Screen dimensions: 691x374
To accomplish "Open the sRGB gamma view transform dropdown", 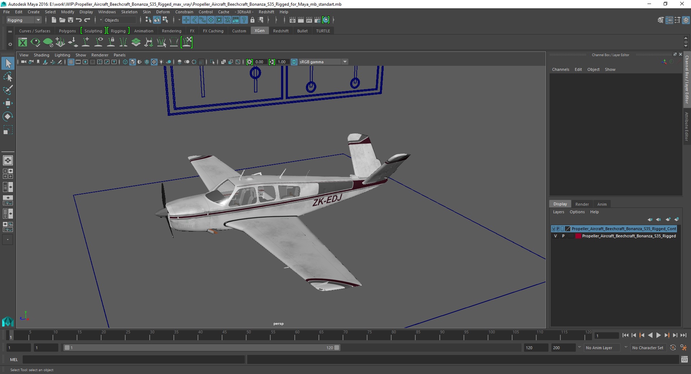I will click(323, 62).
